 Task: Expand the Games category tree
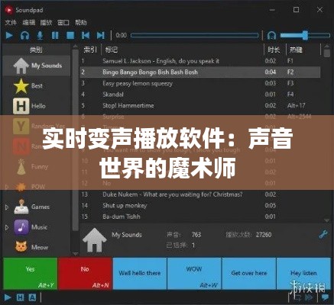coord(7,207)
